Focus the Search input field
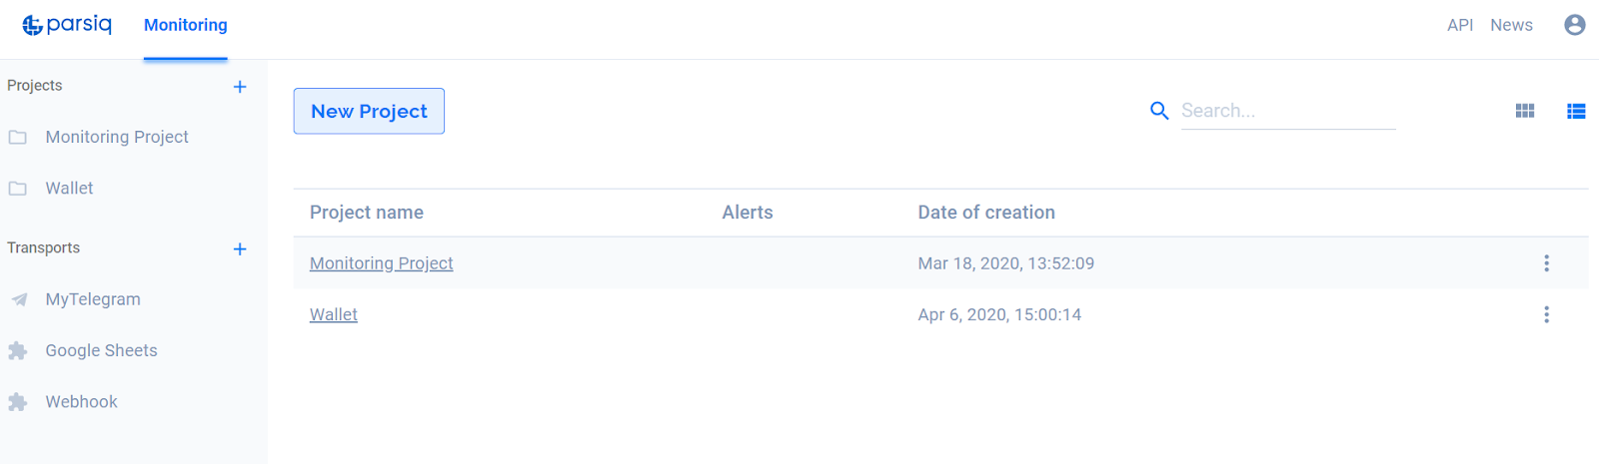This screenshot has width=1599, height=464. [1288, 111]
